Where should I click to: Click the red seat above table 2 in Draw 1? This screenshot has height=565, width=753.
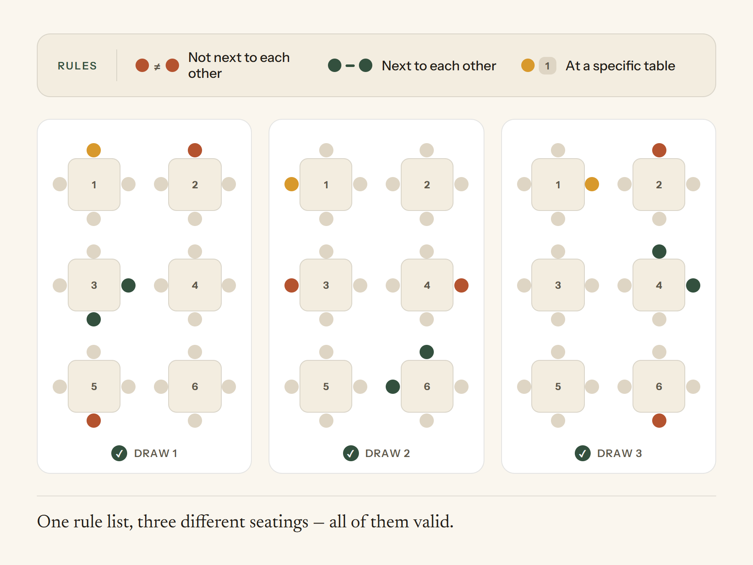pyautogui.click(x=195, y=150)
